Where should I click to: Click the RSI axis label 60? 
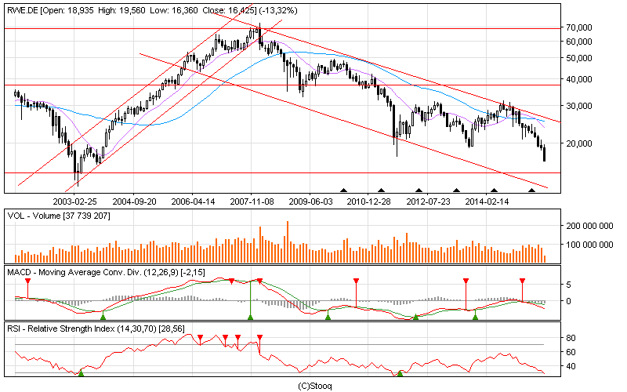571,352
